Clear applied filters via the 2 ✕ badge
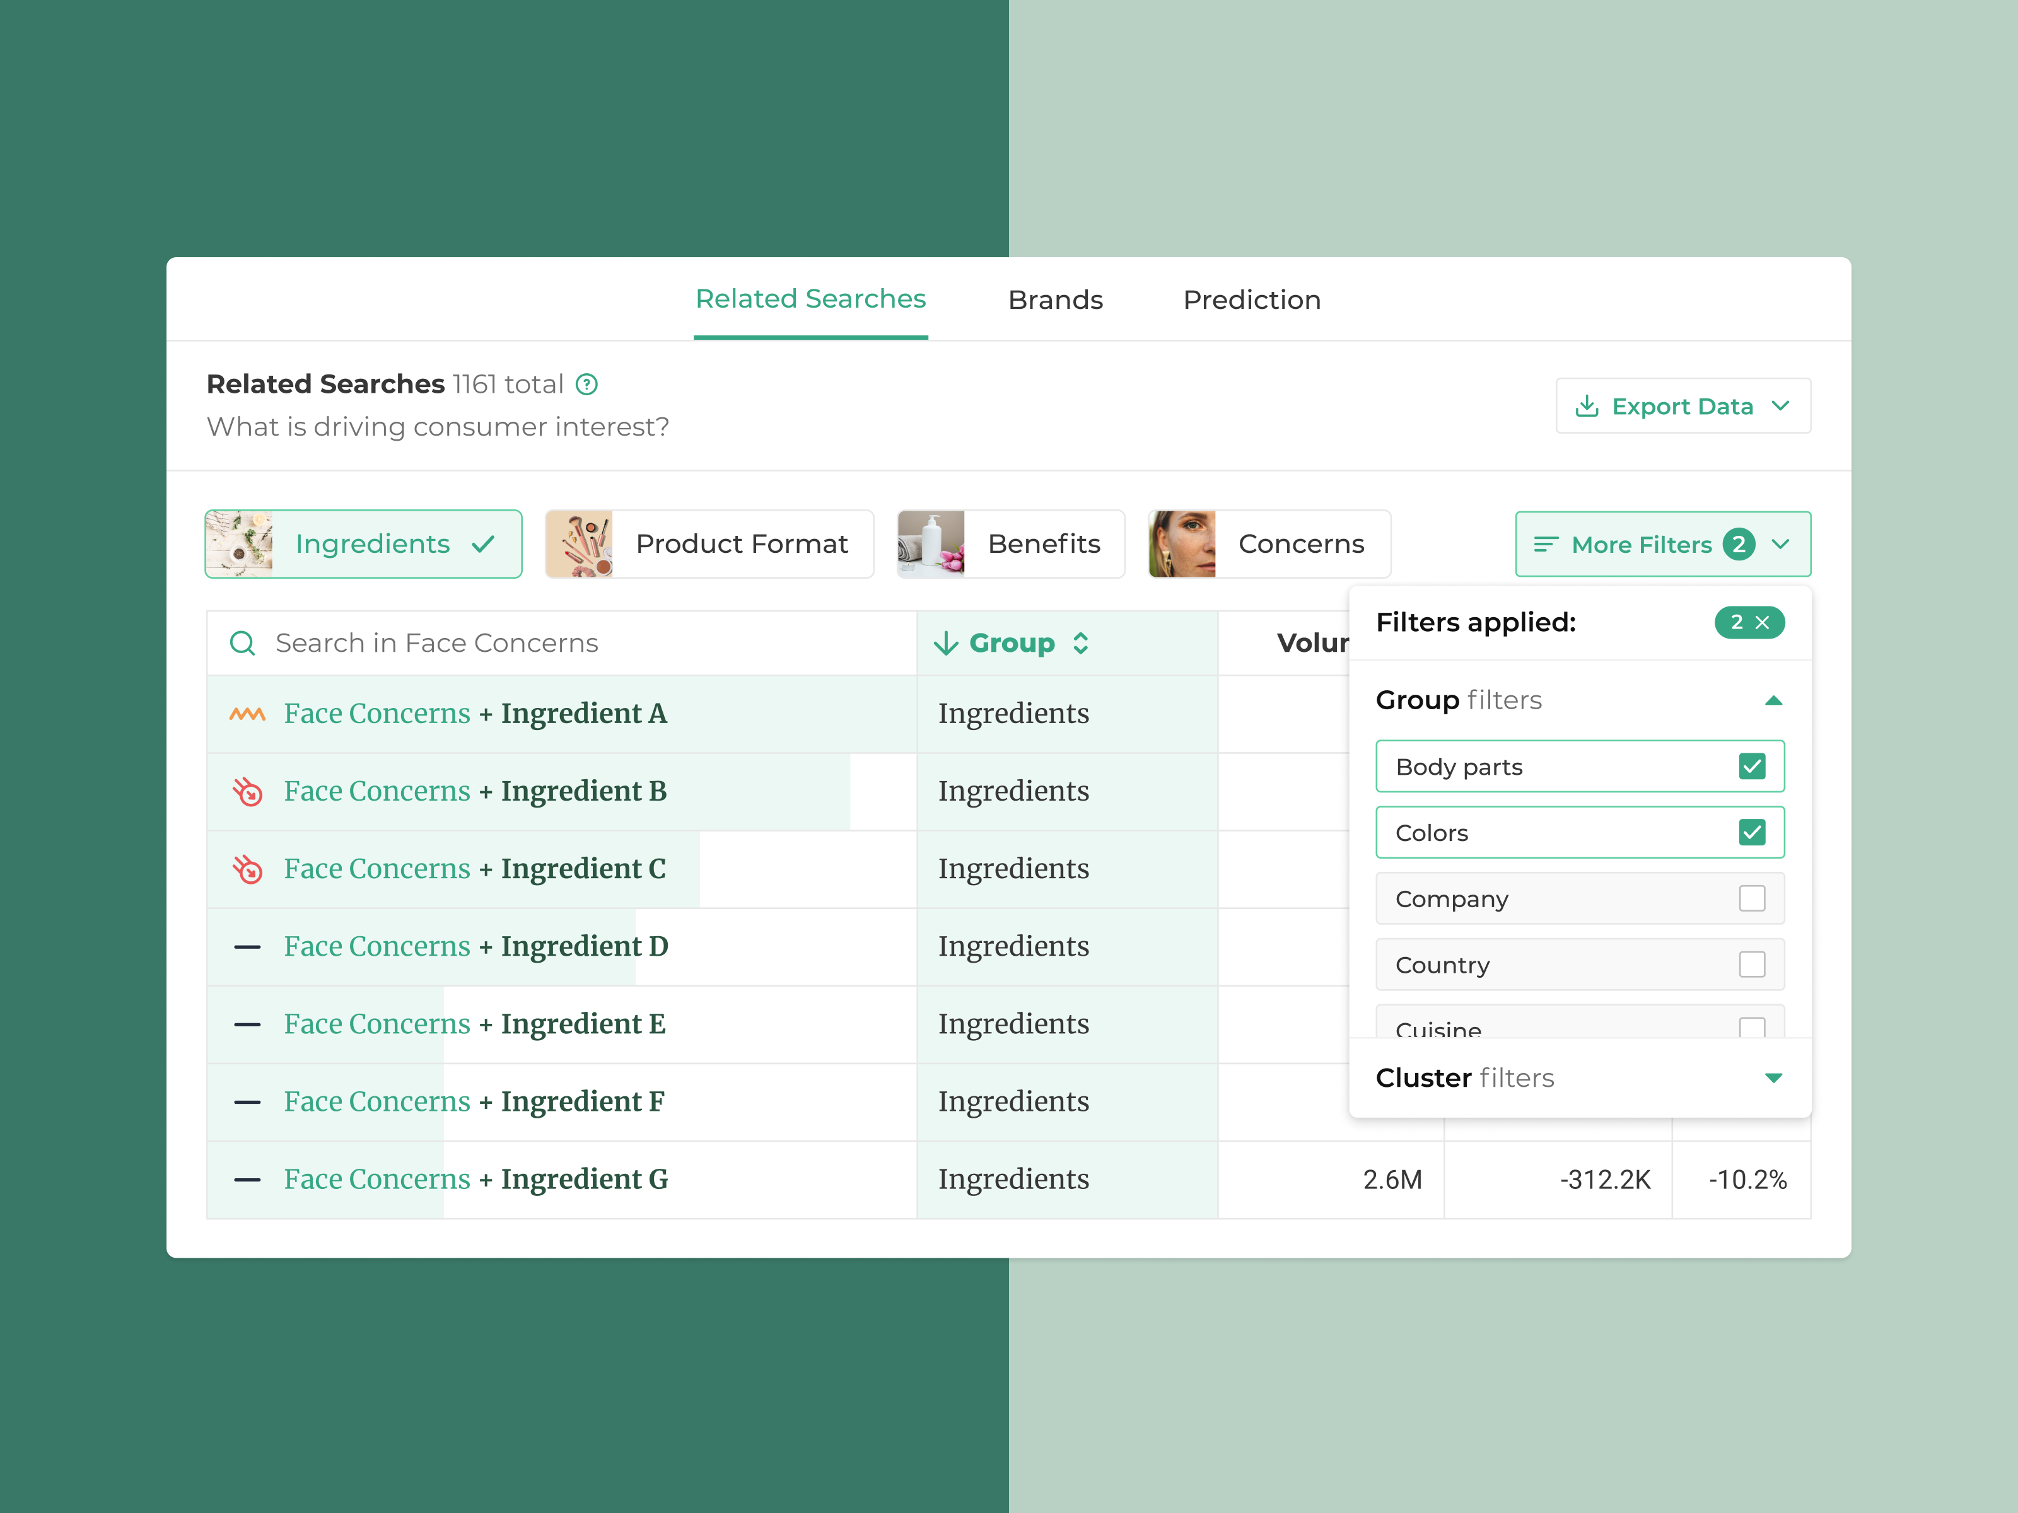 1749,622
